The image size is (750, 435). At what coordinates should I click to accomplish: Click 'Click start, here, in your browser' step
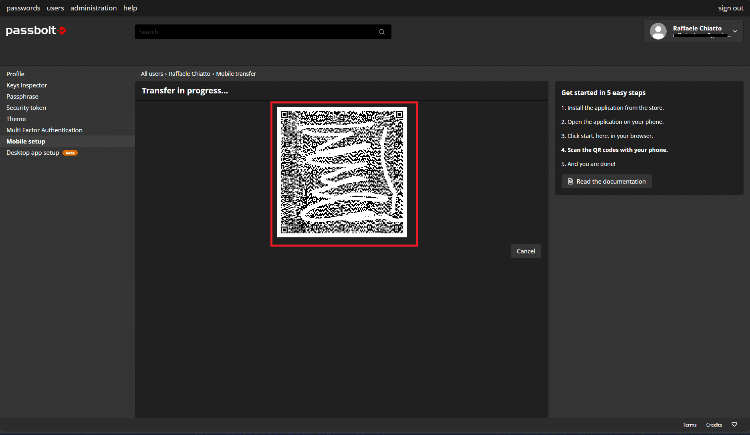point(607,136)
